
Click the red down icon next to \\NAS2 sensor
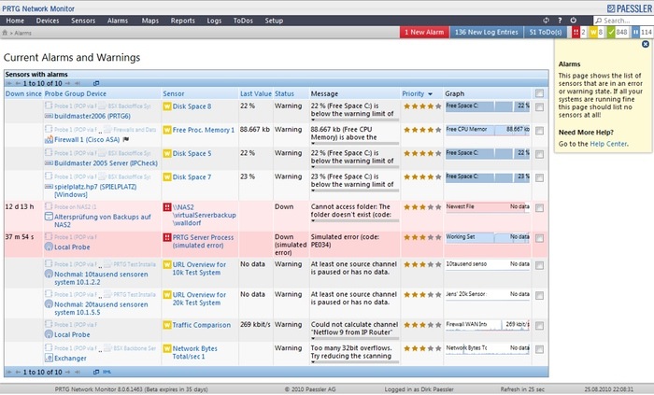[167, 207]
